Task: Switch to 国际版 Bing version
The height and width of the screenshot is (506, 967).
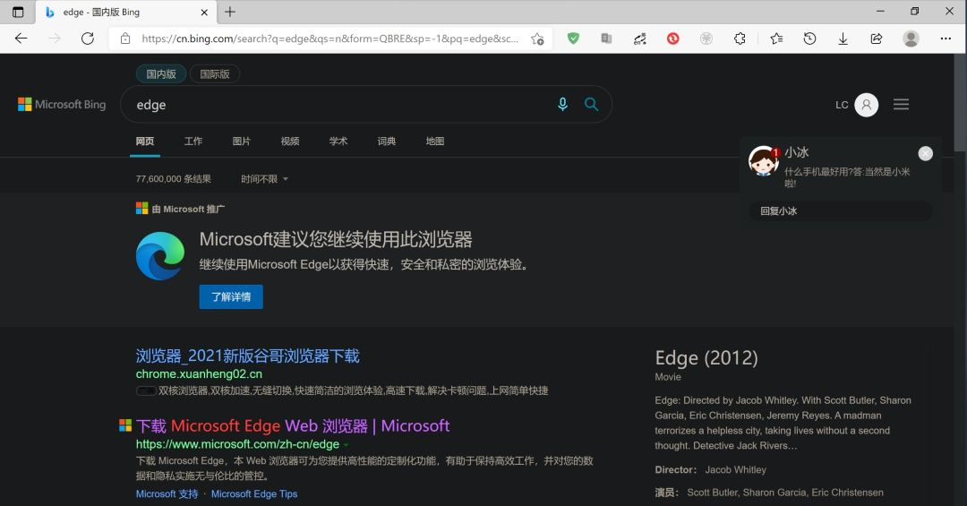Action: pos(215,74)
